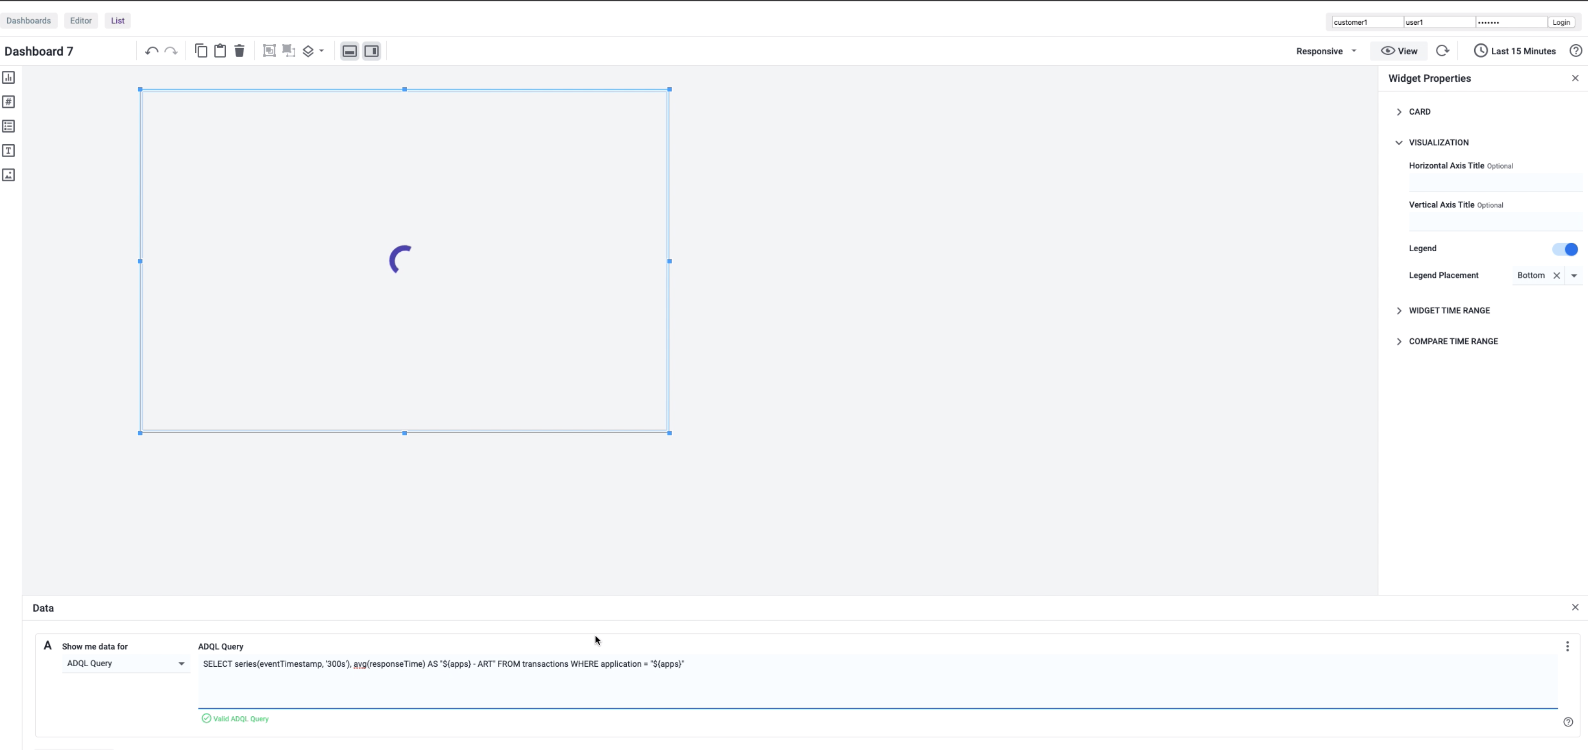1588x750 pixels.
Task: Open the Editor tab
Action: (81, 20)
